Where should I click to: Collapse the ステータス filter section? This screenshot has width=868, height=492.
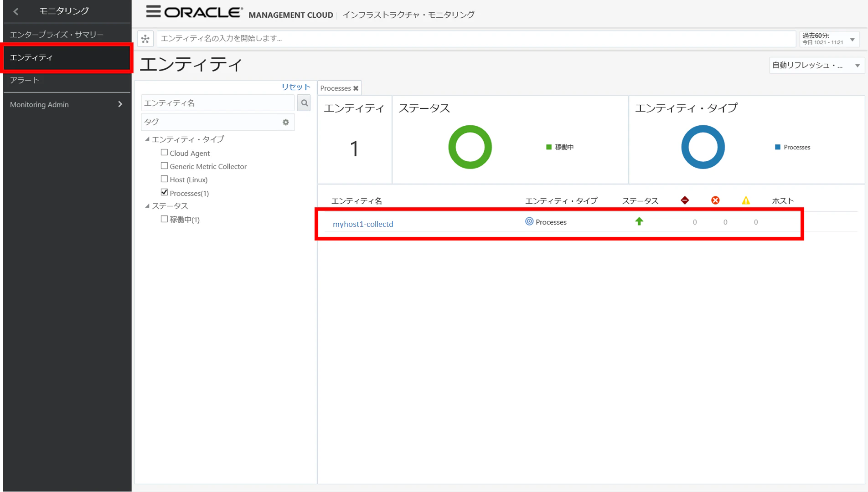click(147, 206)
